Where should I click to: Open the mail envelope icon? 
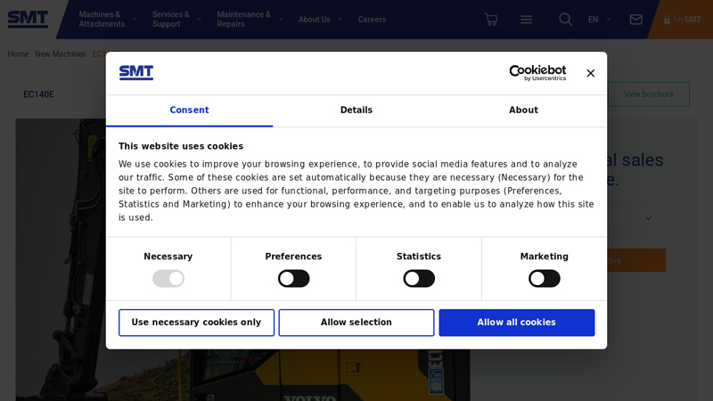pos(635,20)
